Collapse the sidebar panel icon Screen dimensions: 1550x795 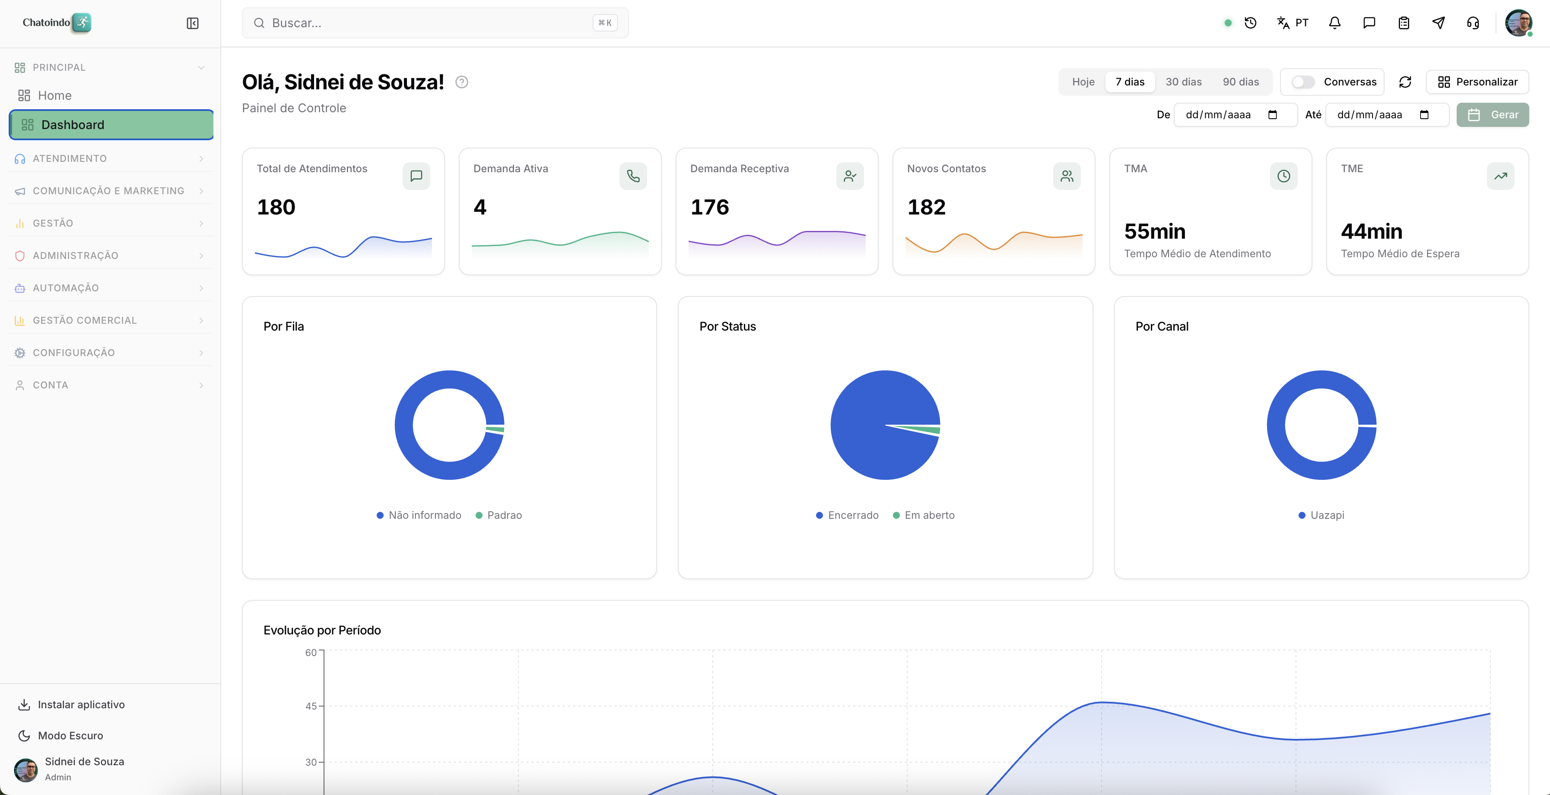tap(193, 23)
